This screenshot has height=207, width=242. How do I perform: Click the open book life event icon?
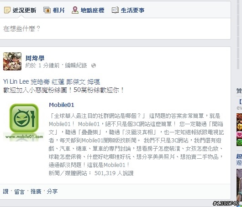click(x=115, y=10)
